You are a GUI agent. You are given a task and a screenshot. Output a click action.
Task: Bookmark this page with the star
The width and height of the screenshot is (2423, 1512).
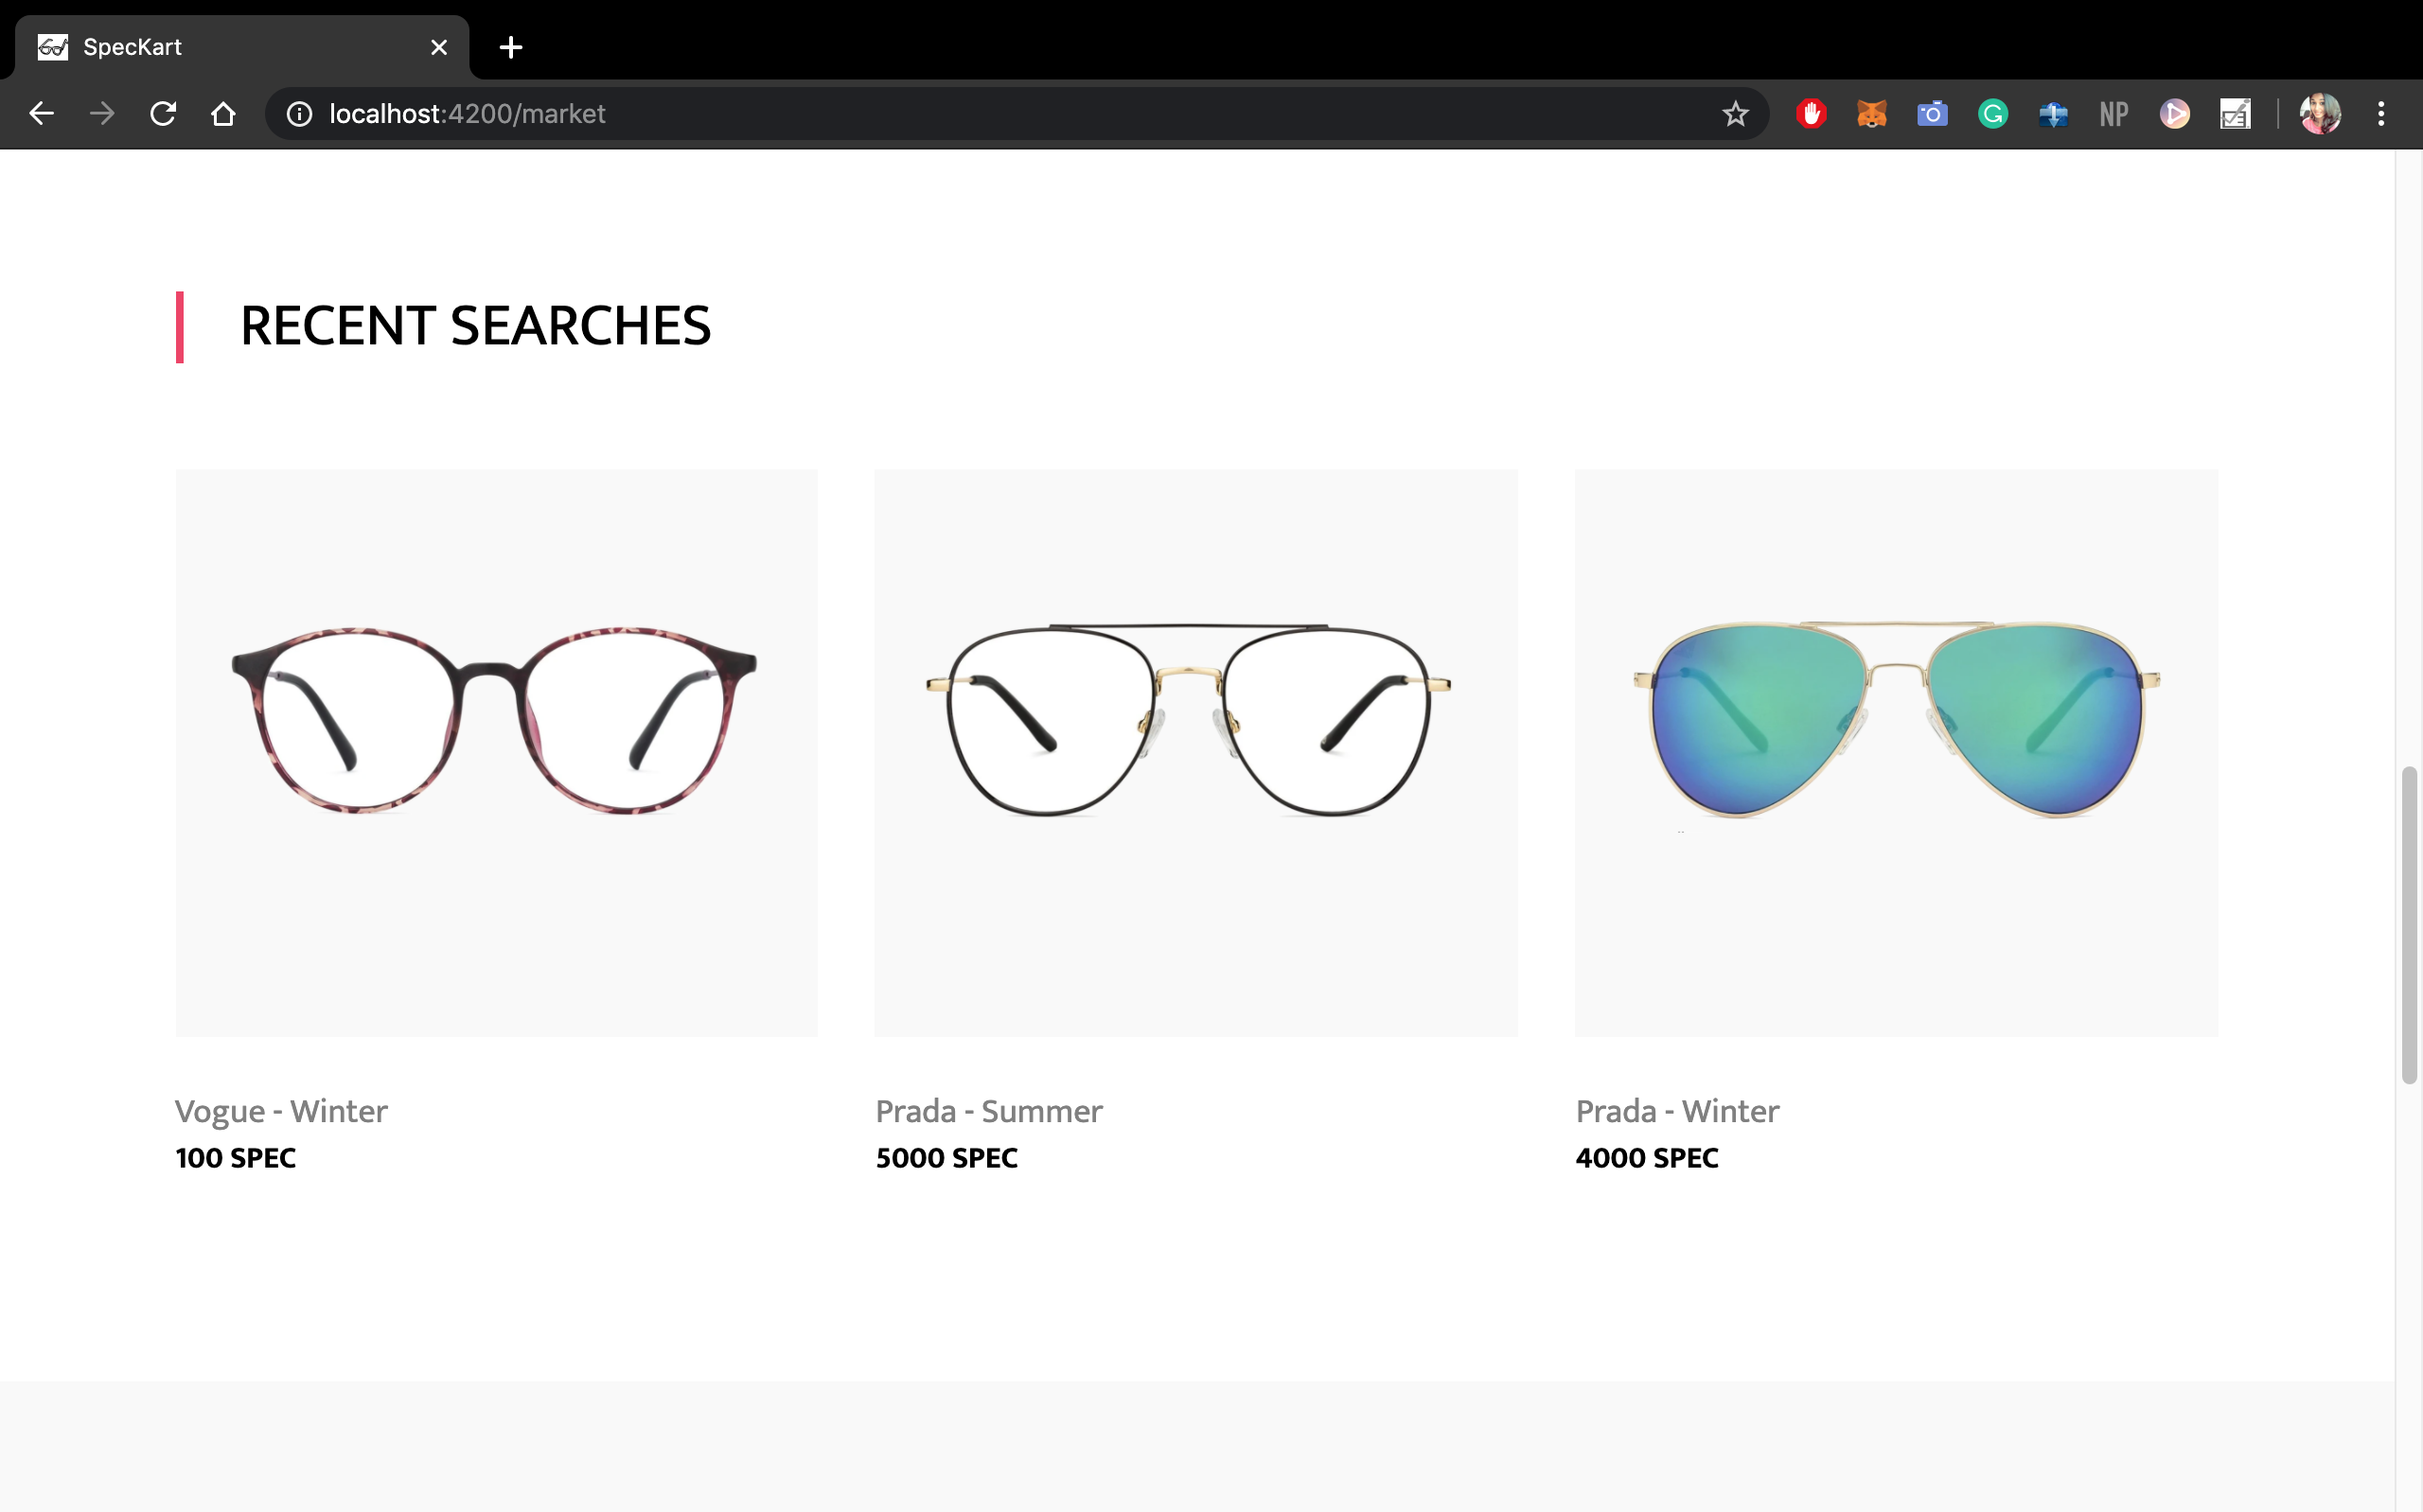pyautogui.click(x=1735, y=114)
